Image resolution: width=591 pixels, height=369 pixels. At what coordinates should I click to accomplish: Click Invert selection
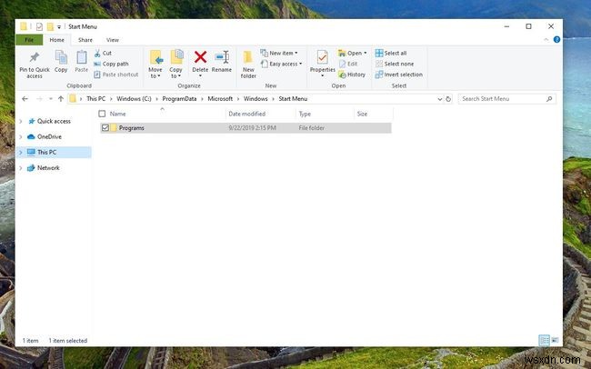(399, 75)
